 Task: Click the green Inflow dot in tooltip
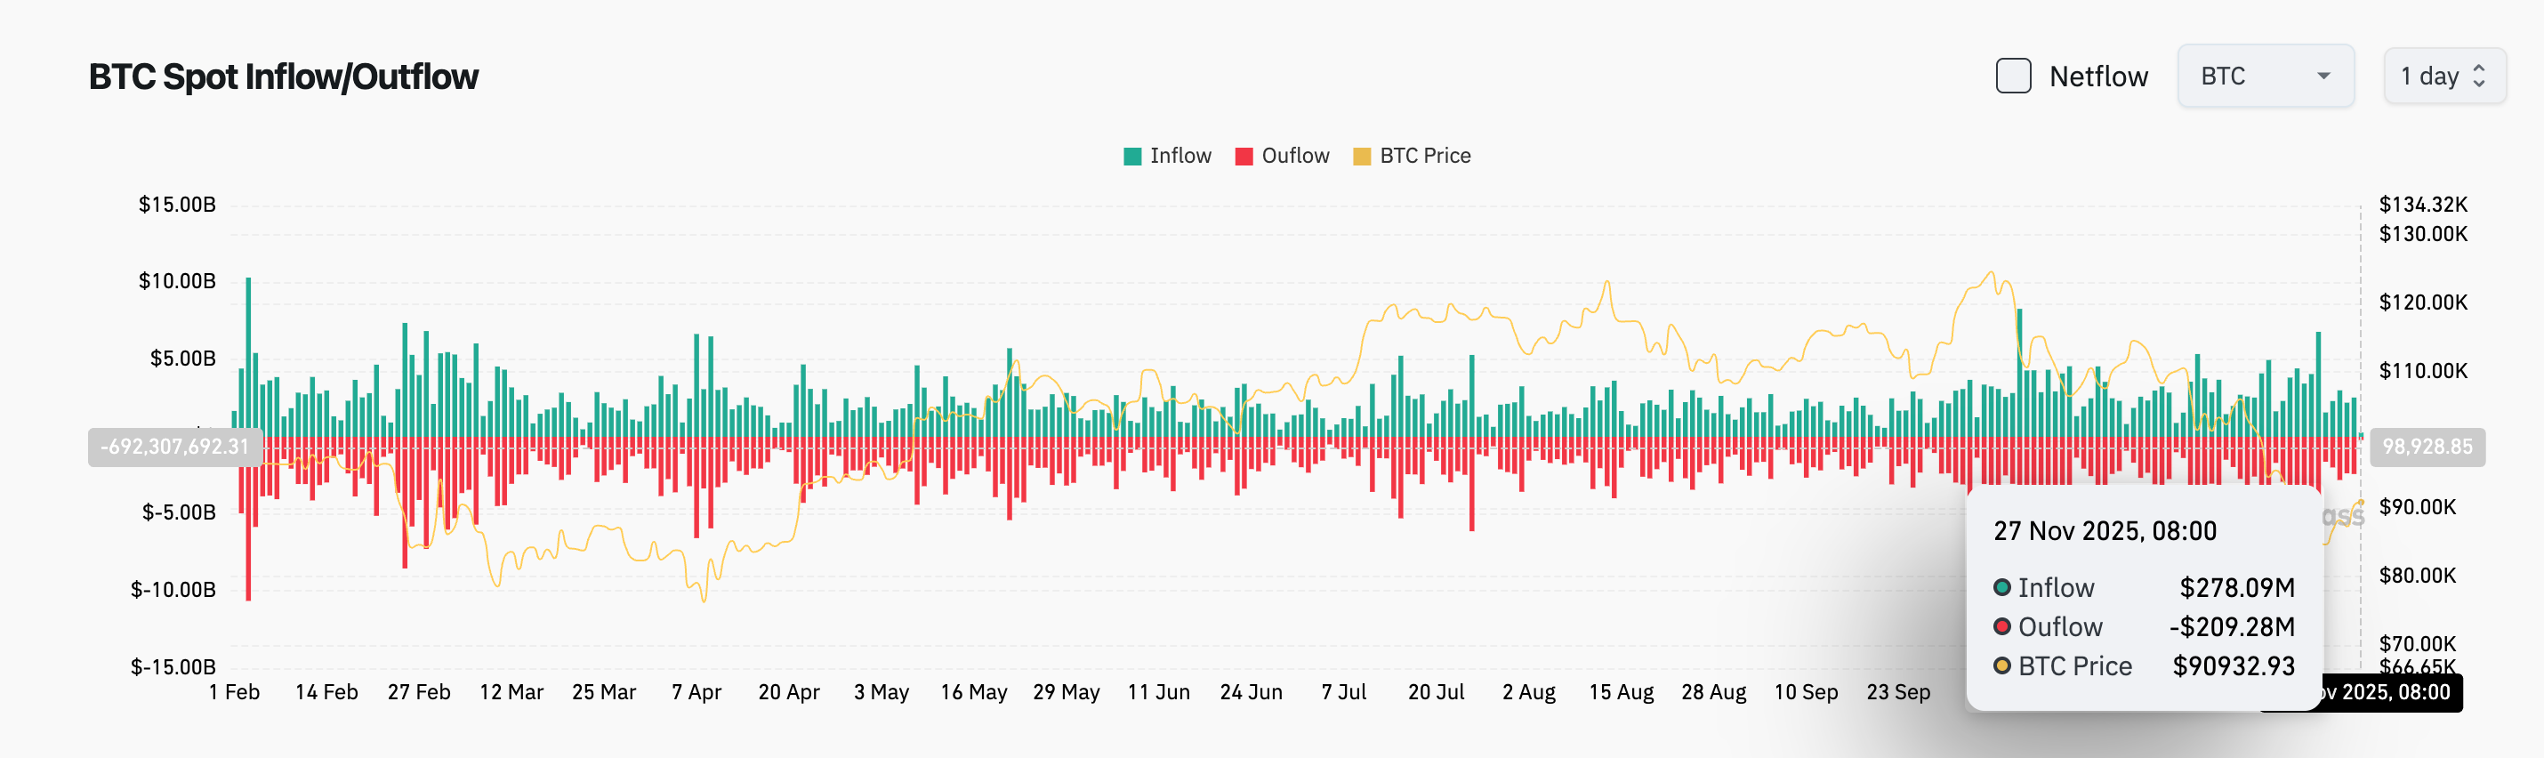point(2001,588)
